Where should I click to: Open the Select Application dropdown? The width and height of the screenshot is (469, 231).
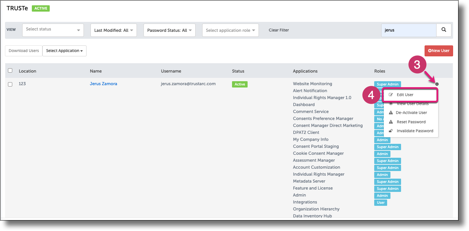tap(64, 51)
